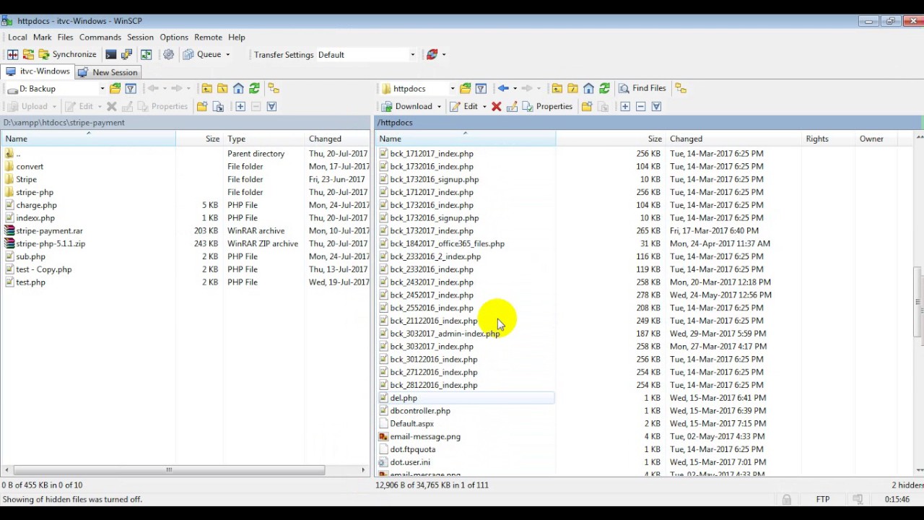Image resolution: width=924 pixels, height=520 pixels.
Task: Go to root directory in local panel
Action: click(x=222, y=88)
